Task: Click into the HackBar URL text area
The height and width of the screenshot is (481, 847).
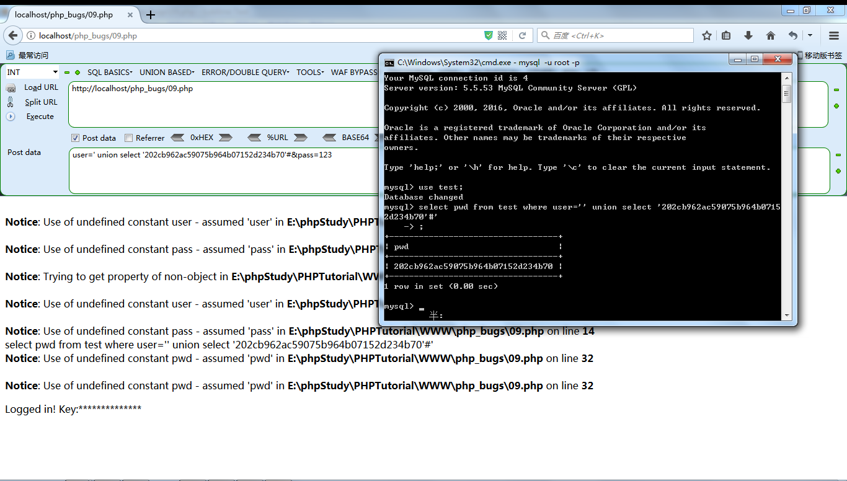Action: pos(223,104)
